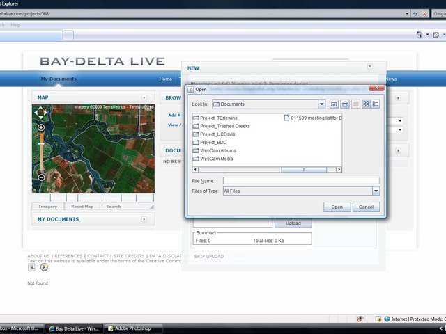The image size is (446, 334).
Task: Go to Home in navigation bar
Action: click(166, 79)
